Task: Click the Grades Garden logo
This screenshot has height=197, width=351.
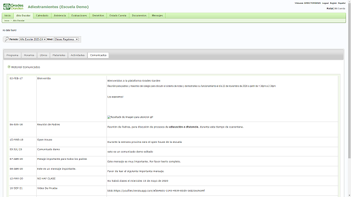Action: 13,7
